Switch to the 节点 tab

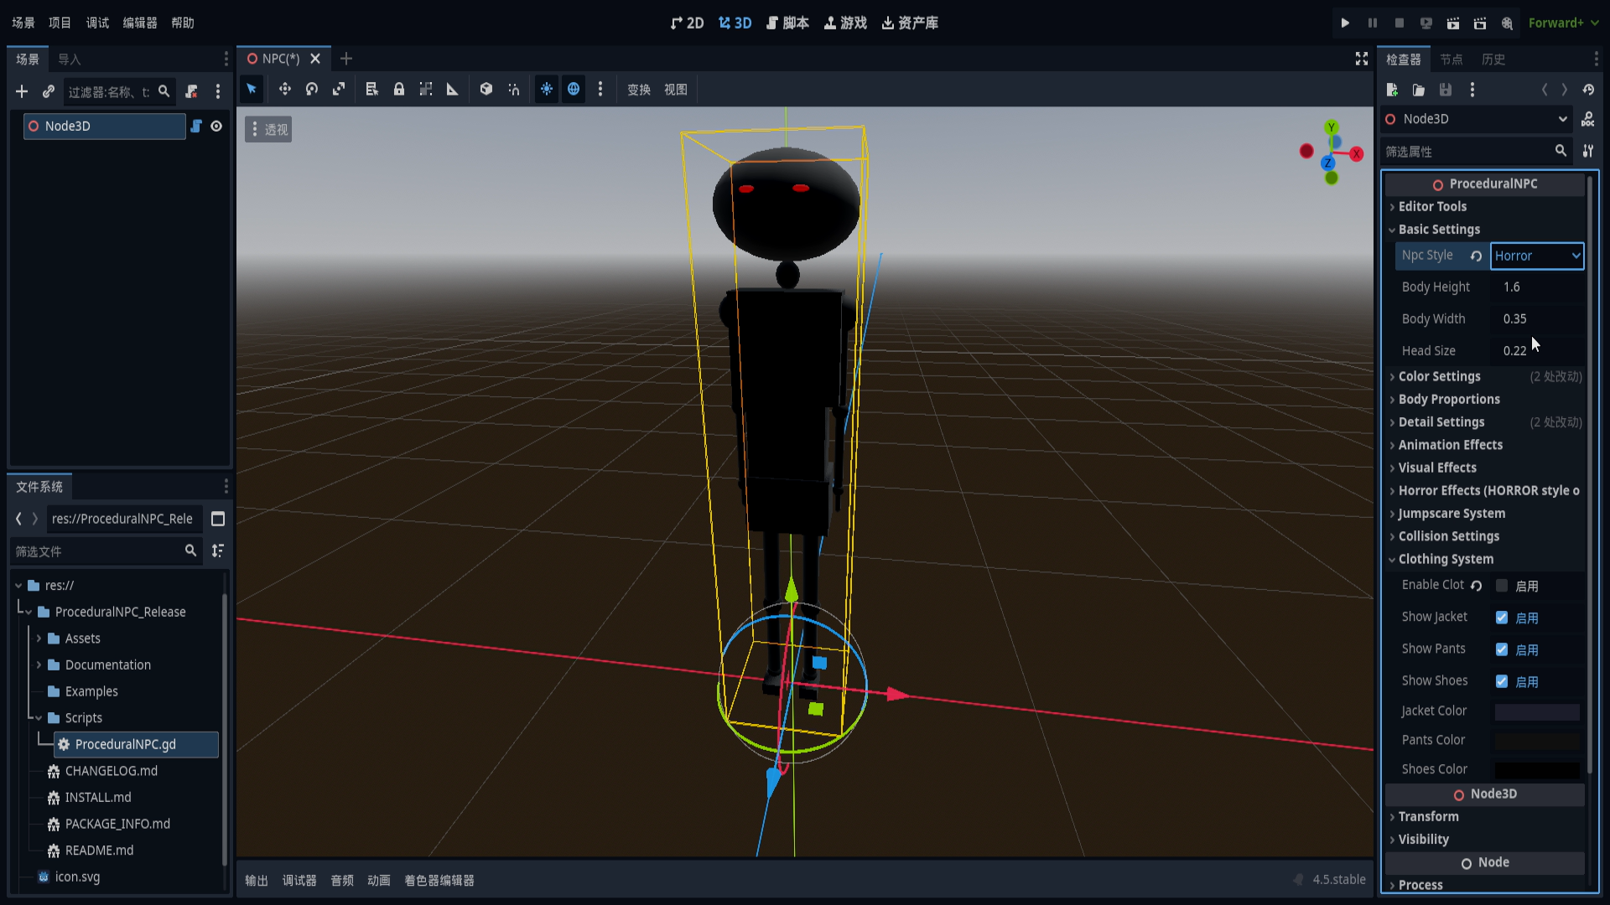[1451, 59]
